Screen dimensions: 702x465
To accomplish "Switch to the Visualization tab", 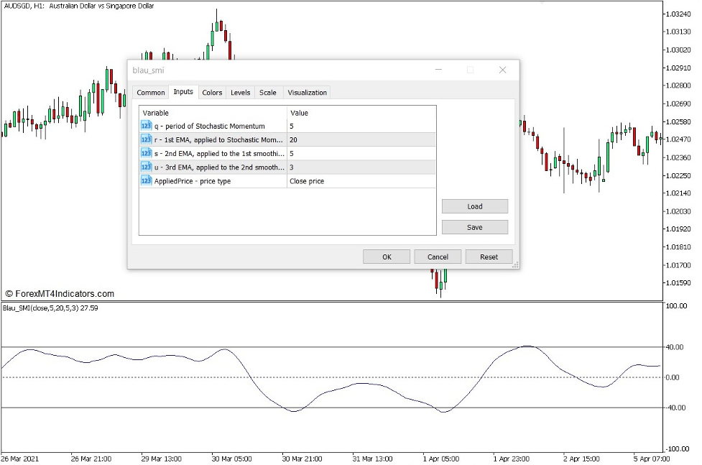I will point(307,92).
